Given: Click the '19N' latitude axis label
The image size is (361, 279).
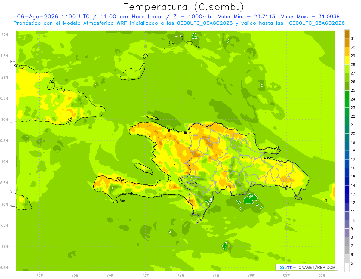Looking at the screenshot, I should (5, 162).
